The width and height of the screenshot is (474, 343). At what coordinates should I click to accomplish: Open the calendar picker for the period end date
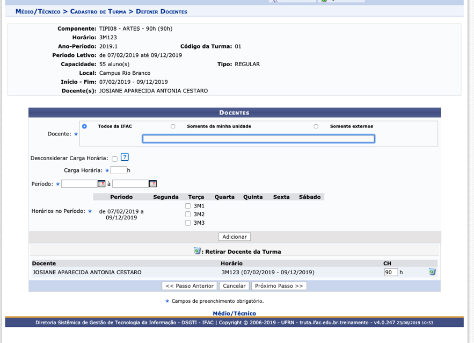click(x=153, y=184)
